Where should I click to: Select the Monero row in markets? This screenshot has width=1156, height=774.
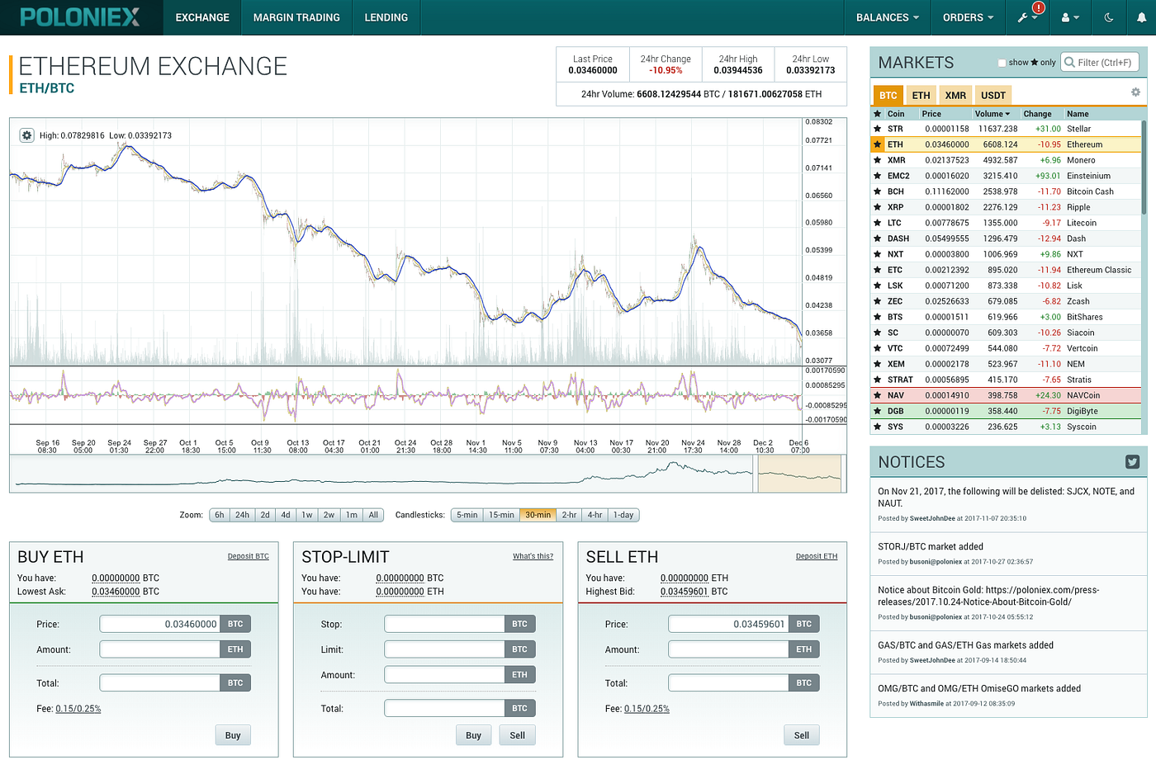[x=1006, y=160]
